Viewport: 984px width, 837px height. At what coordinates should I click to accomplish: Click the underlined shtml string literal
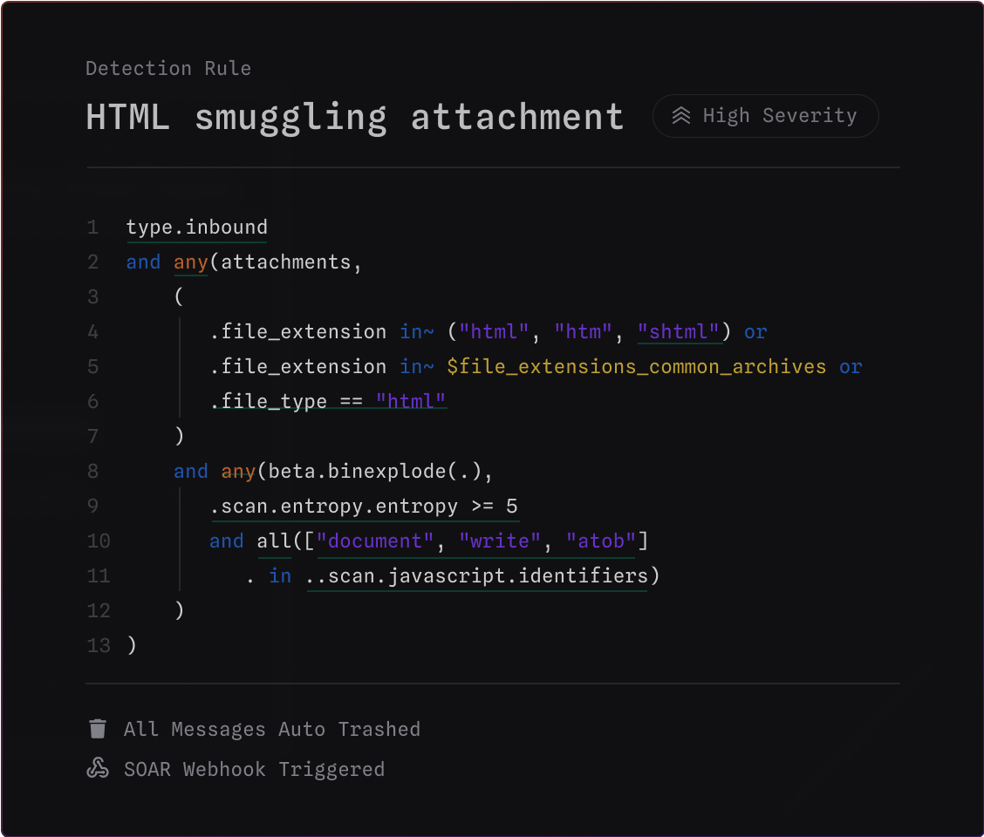point(680,331)
